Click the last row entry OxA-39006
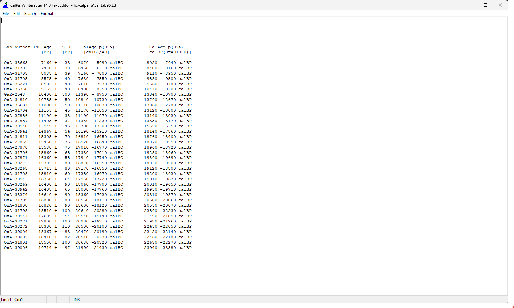 pos(16,248)
